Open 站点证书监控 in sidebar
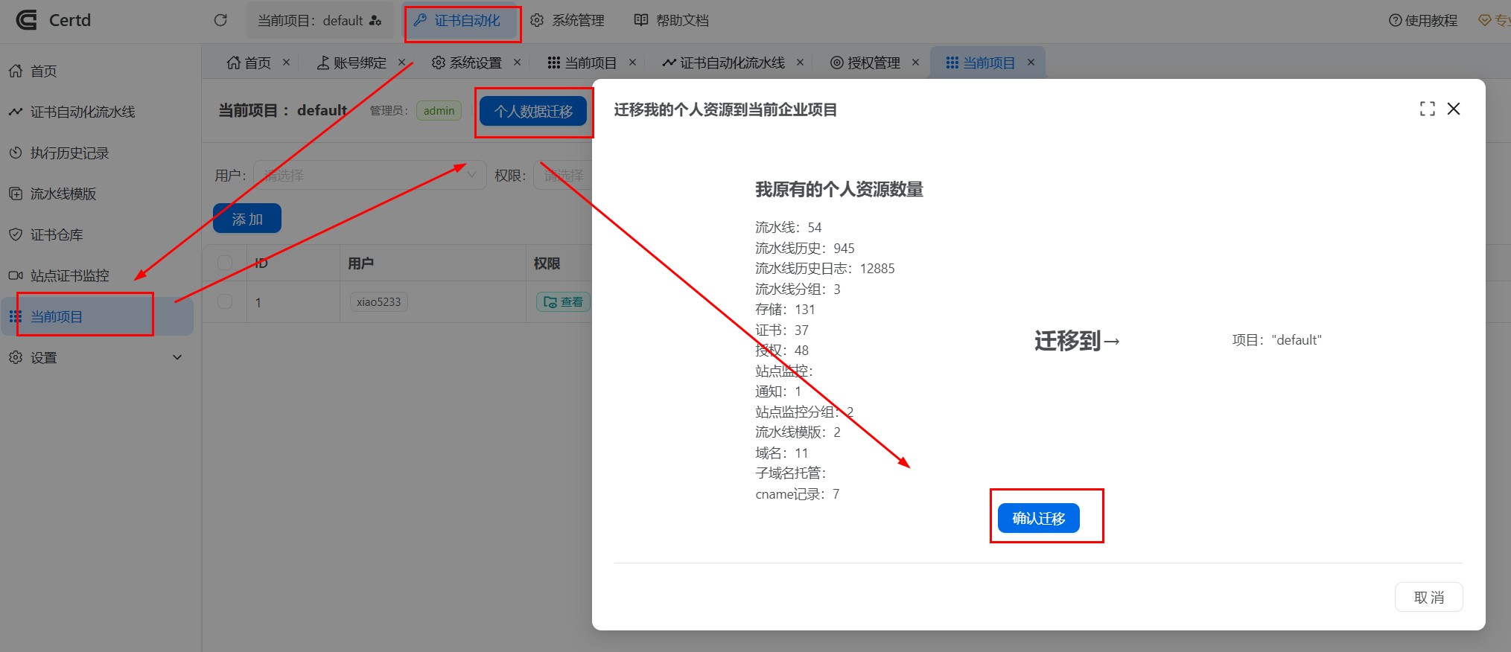Viewport: 1511px width, 652px height. [x=69, y=275]
